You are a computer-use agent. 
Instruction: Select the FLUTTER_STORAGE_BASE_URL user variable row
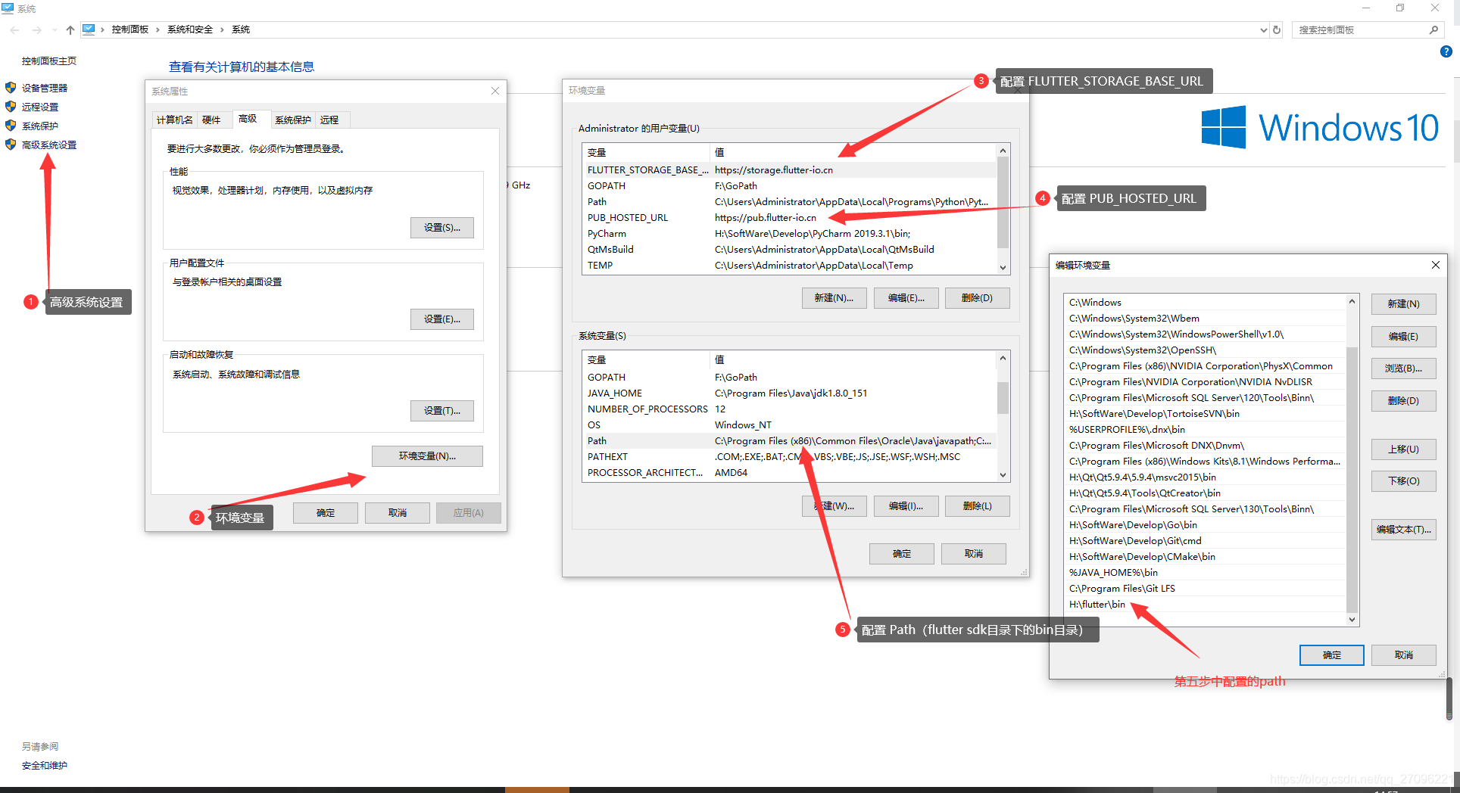click(791, 169)
